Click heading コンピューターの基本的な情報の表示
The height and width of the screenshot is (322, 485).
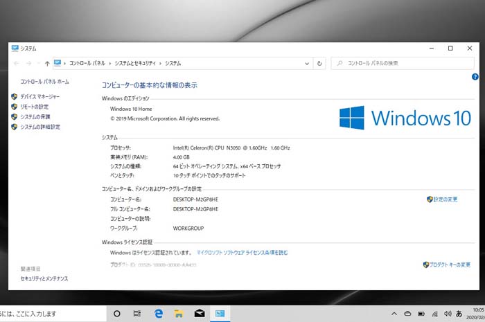tap(150, 85)
